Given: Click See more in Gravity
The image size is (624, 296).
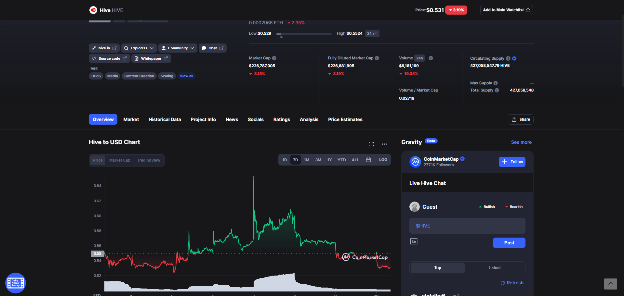Looking at the screenshot, I should 521,142.
